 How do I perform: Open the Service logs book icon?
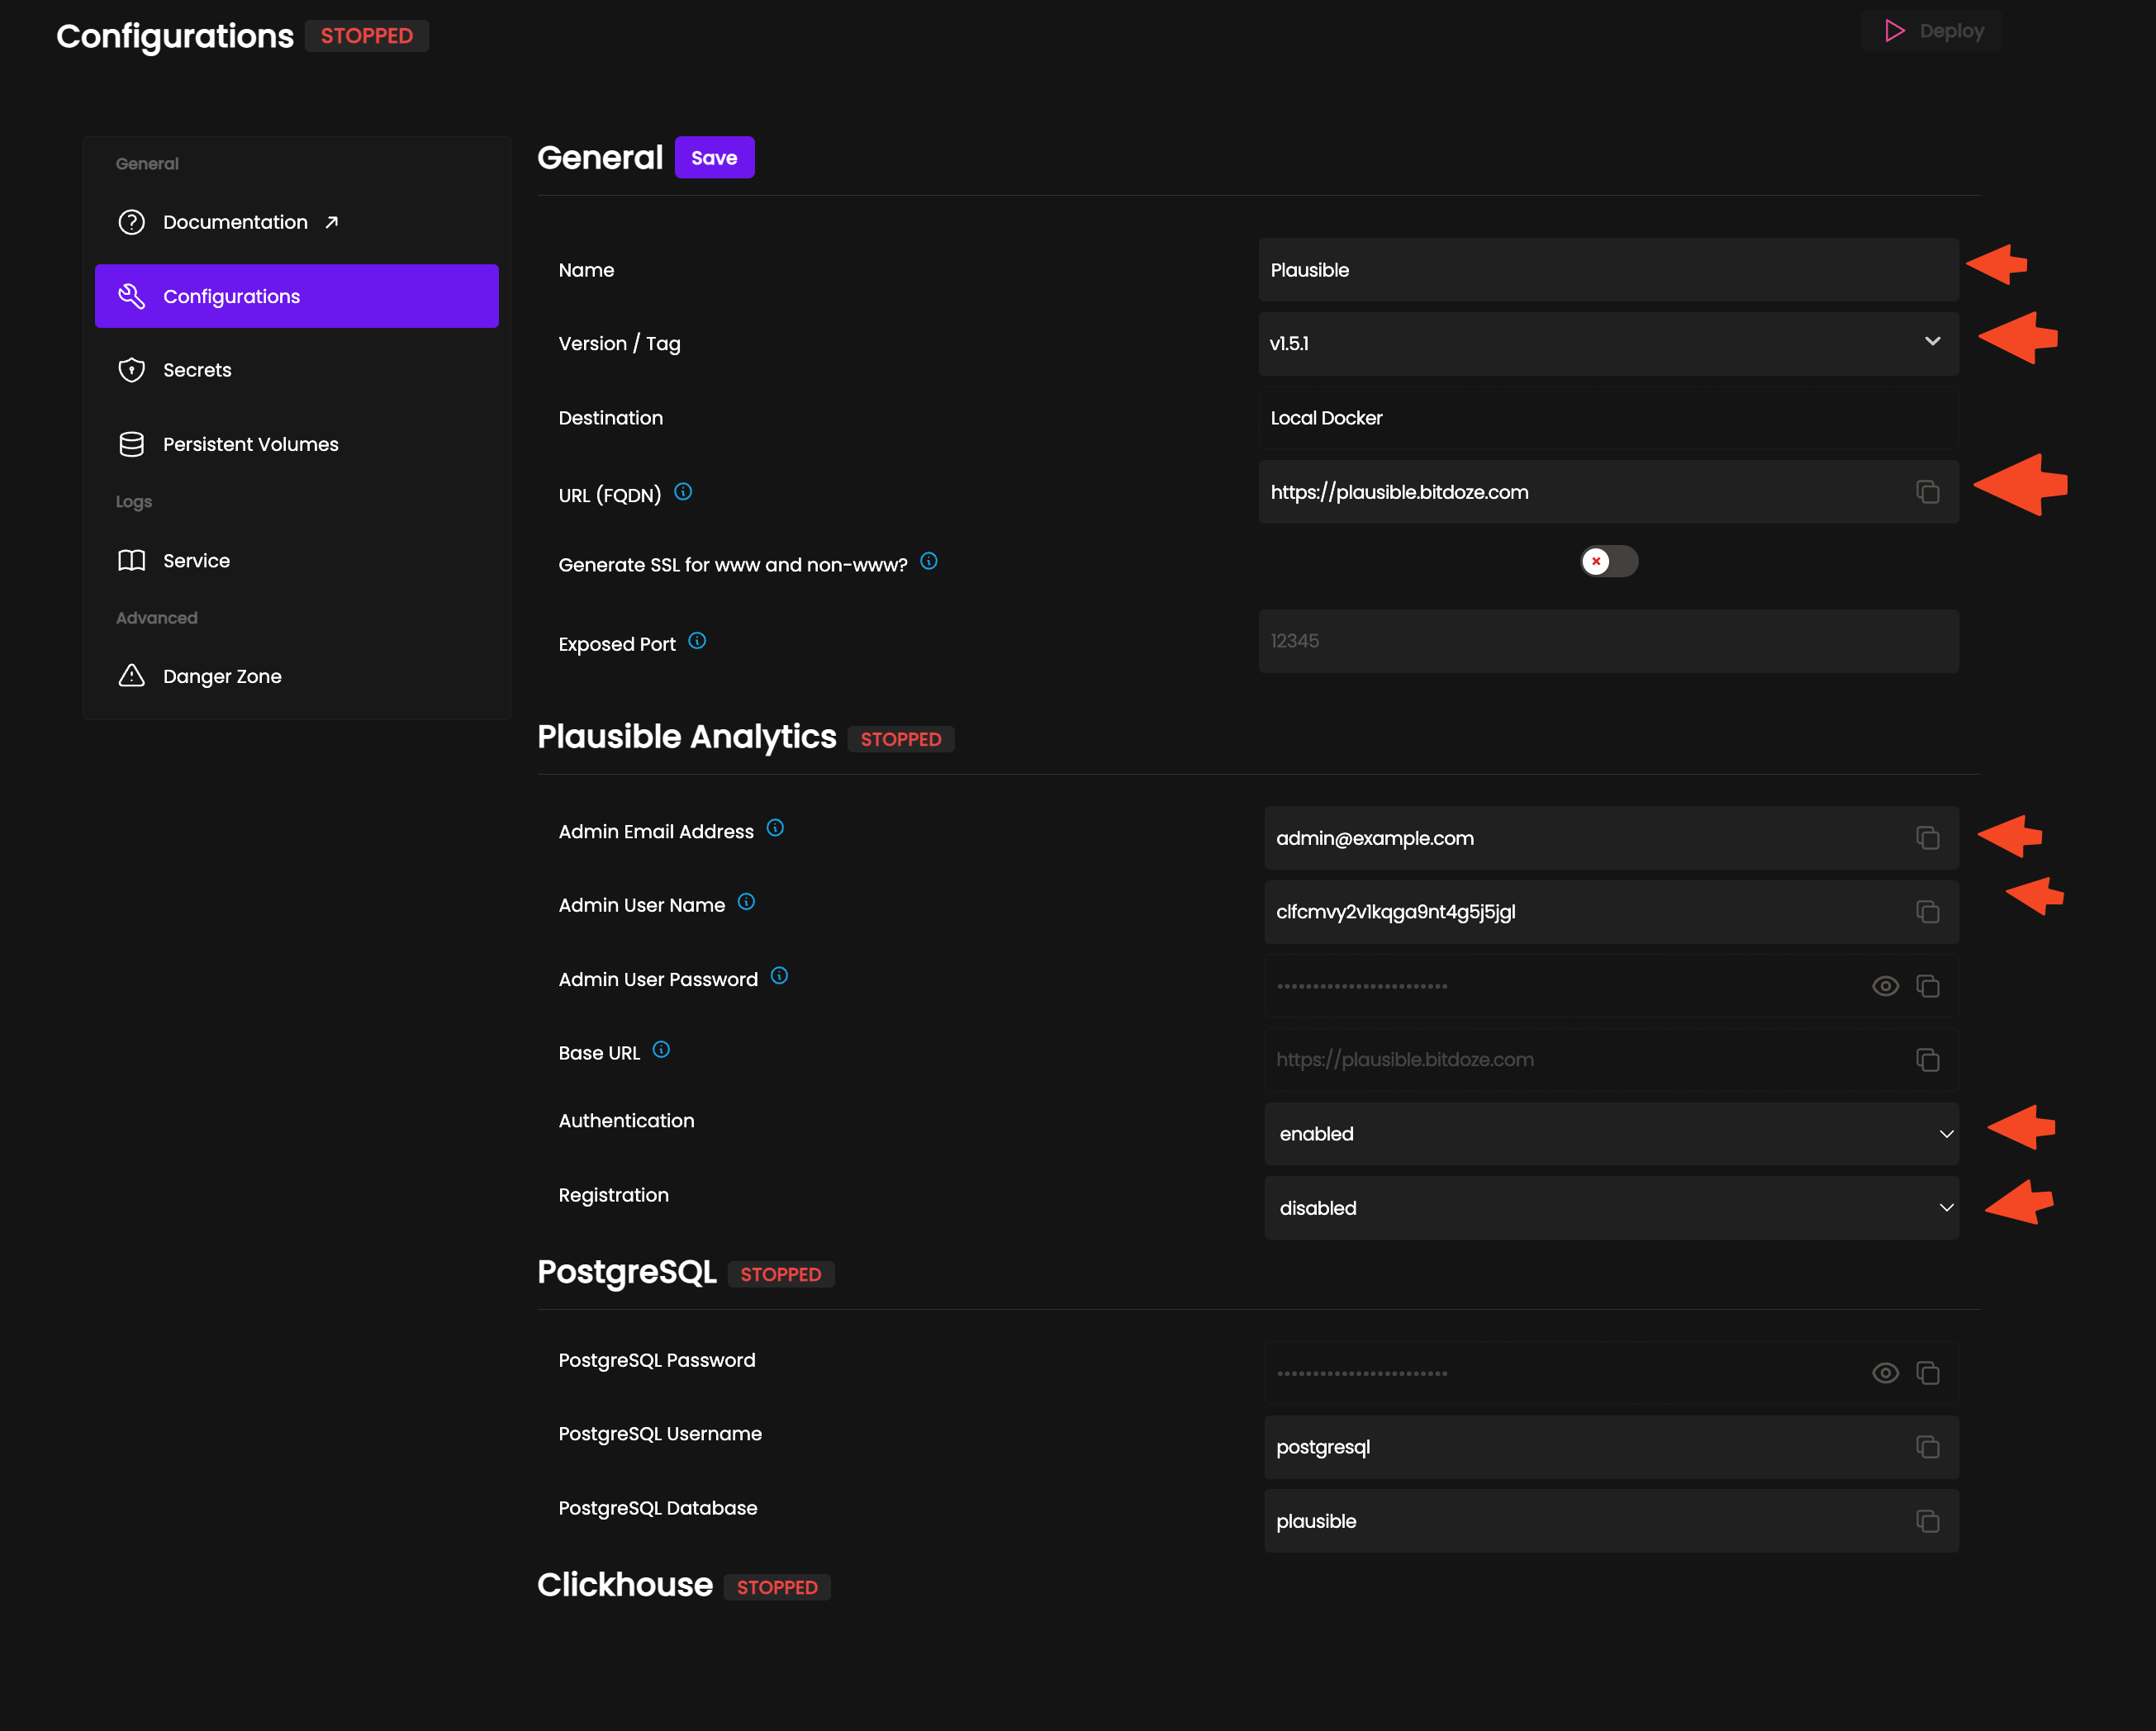tap(131, 560)
